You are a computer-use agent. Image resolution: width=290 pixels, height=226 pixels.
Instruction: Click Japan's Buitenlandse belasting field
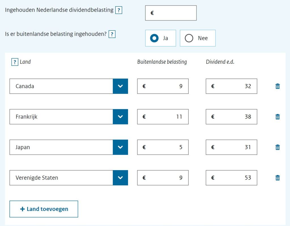163,147
